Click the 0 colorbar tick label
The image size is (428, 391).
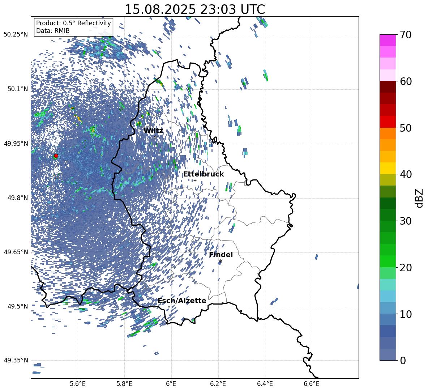tap(403, 360)
